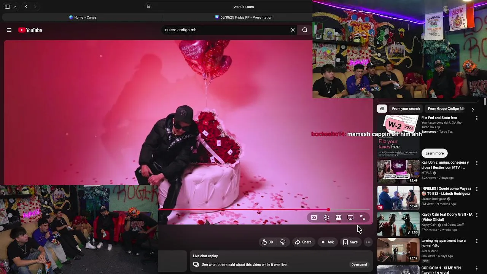Open the Kaydy Cain IA video thumbnail
The width and height of the screenshot is (487, 274).
point(398,224)
